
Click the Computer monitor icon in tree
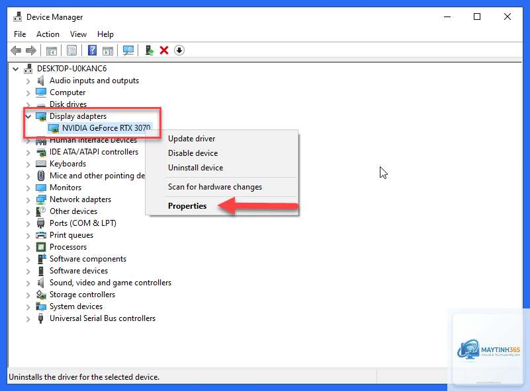[41, 92]
